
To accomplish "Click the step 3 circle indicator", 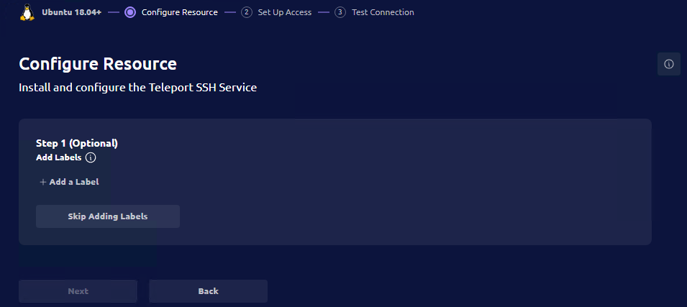I will pos(340,12).
